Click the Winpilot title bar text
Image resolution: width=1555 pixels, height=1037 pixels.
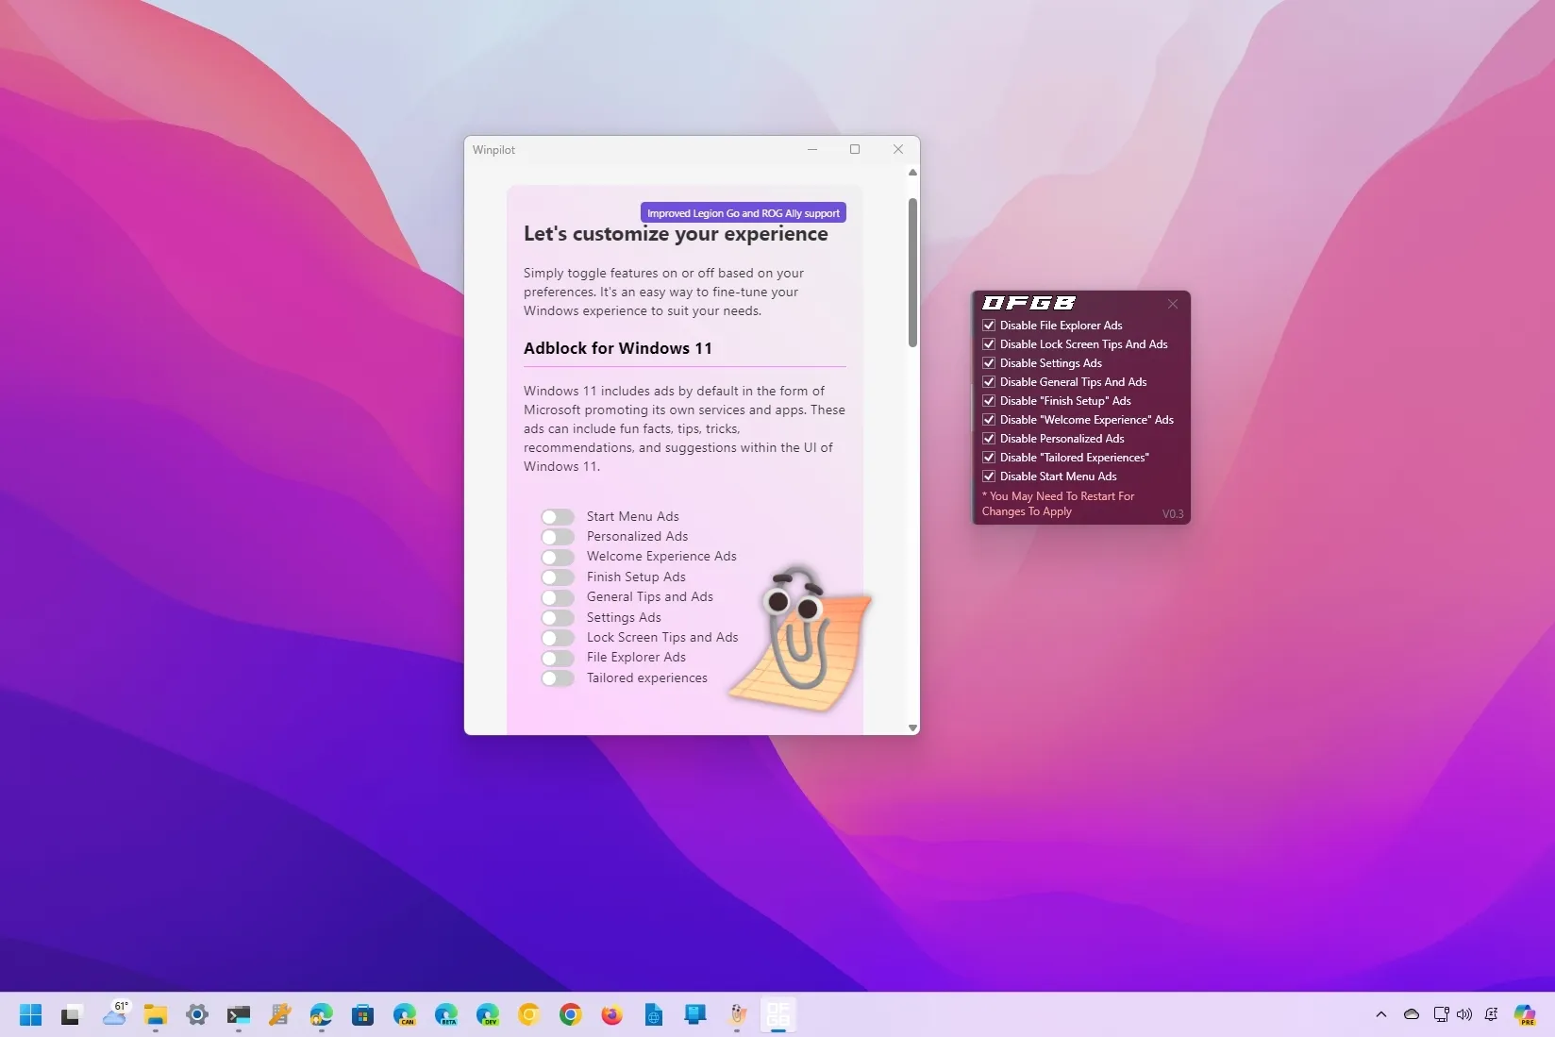pos(493,150)
